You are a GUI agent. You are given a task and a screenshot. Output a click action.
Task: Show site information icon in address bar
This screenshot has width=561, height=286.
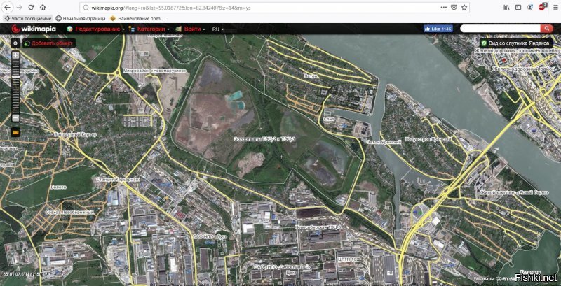pyautogui.click(x=86, y=7)
